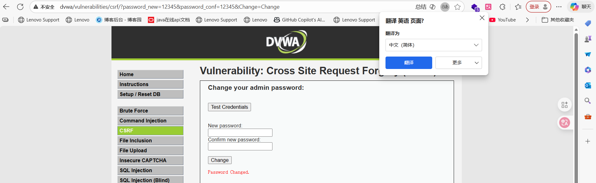Open the Extensions puzzle-piece icon
Screen dimensions: 596x183
pyautogui.click(x=502, y=7)
